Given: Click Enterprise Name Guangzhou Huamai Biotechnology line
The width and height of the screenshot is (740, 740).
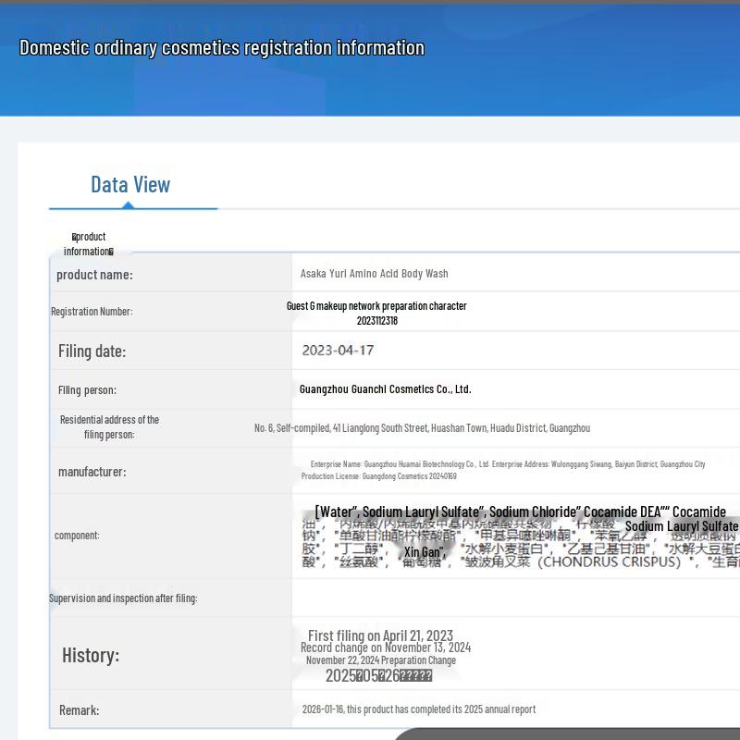Looking at the screenshot, I should pos(507,464).
